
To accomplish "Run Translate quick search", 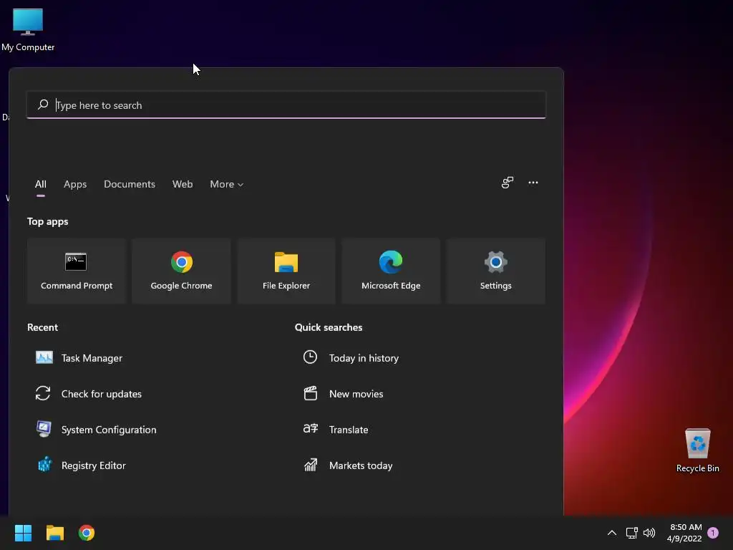I will click(335, 430).
